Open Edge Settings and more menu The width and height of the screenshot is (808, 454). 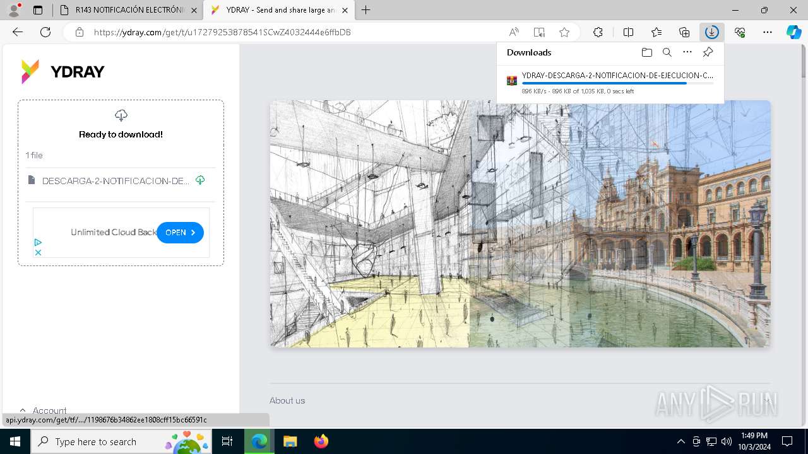tap(768, 32)
